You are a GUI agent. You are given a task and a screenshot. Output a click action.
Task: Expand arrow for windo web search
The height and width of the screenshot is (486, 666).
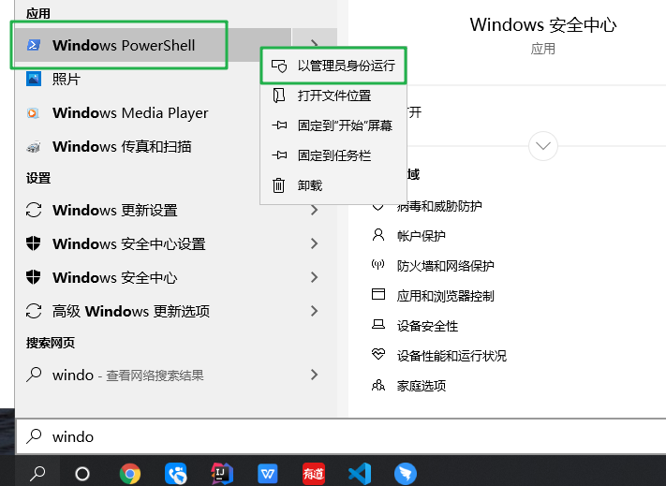315,375
